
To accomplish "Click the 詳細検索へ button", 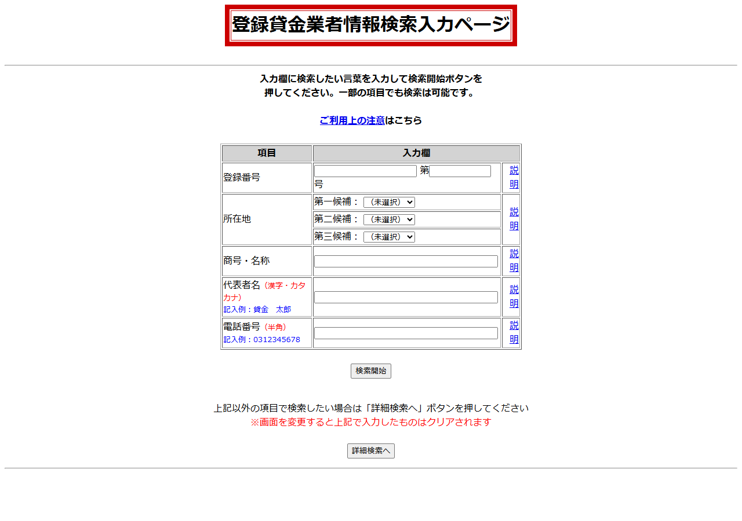I will point(371,451).
